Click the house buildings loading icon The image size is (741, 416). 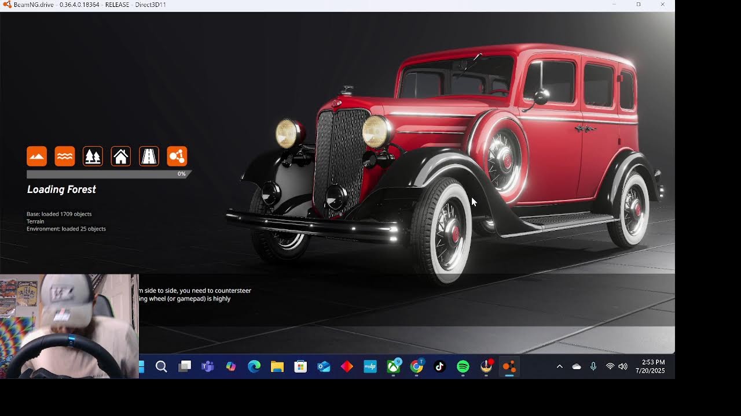pyautogui.click(x=121, y=156)
